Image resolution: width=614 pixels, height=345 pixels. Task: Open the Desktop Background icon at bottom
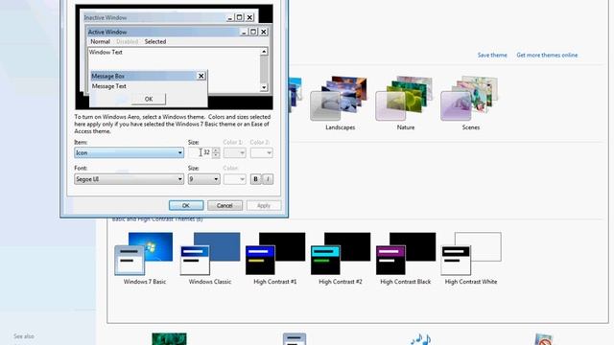point(169,339)
